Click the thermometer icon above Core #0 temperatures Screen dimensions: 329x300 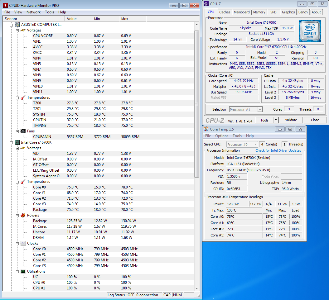(23, 182)
